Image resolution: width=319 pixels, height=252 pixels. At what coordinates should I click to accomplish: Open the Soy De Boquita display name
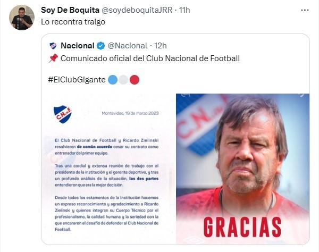pyautogui.click(x=71, y=10)
